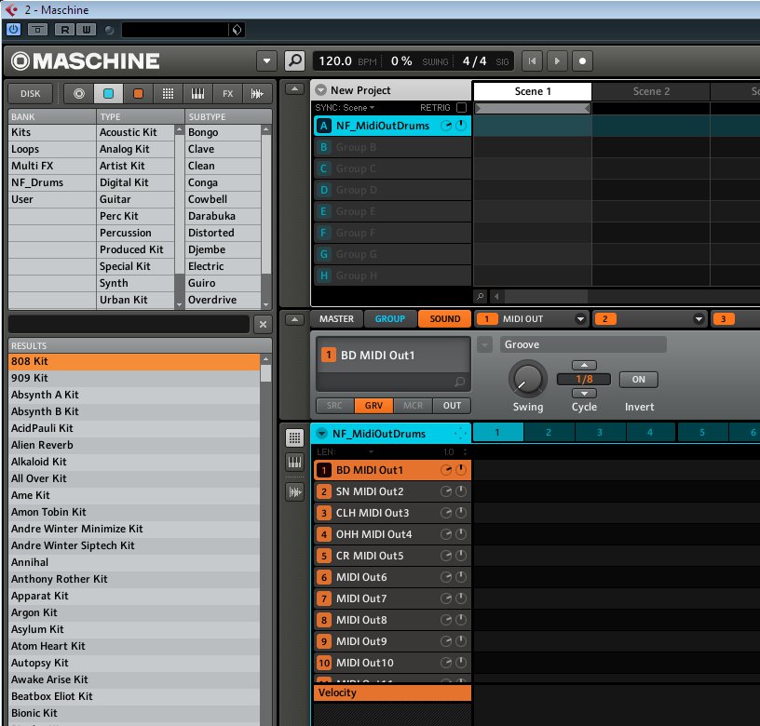The image size is (760, 726).
Task: Select Group B in the group list
Action: pos(392,147)
